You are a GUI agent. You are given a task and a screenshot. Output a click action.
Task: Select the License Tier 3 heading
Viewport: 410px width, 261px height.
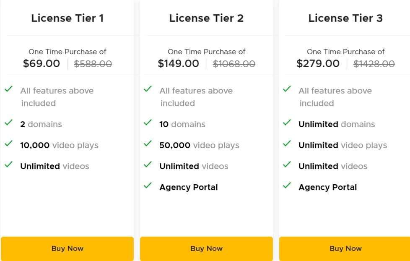(345, 18)
